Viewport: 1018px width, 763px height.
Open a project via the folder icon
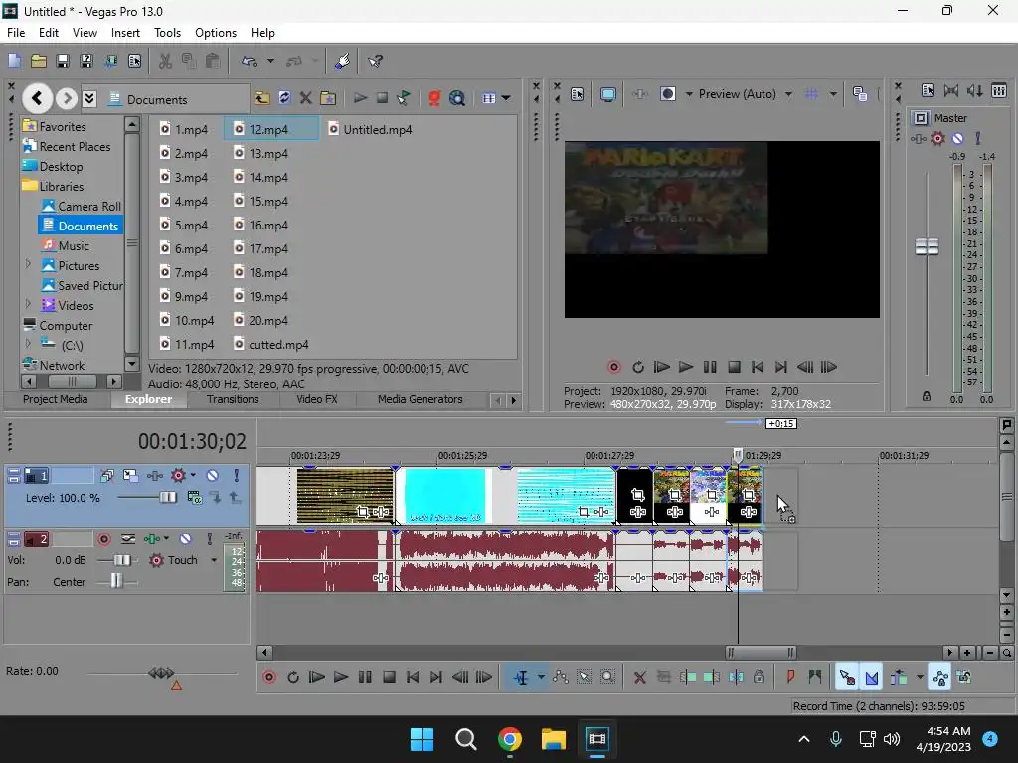click(39, 61)
